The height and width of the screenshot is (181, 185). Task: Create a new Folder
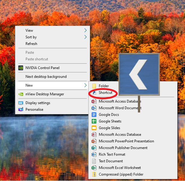point(104,86)
